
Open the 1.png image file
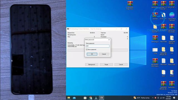point(155,51)
